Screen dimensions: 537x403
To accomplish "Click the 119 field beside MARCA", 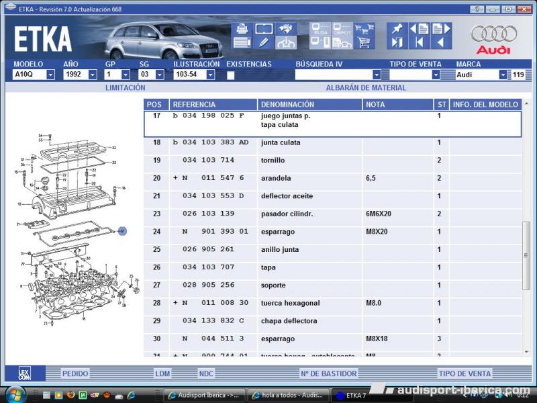I will (518, 75).
